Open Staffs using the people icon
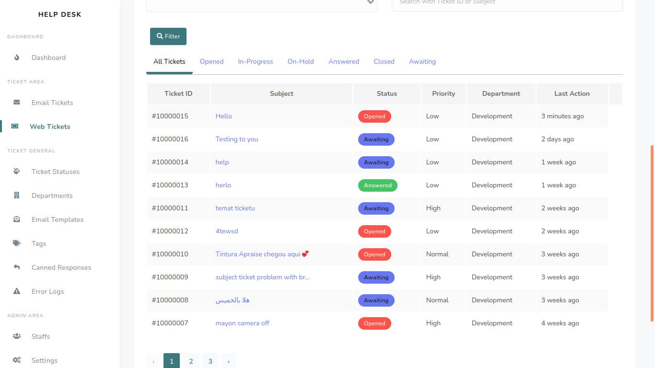 pyautogui.click(x=16, y=336)
